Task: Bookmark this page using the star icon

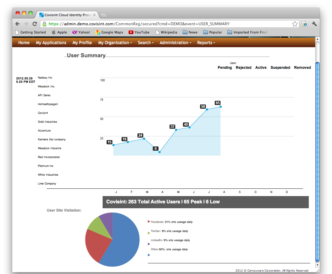Action: tap(294, 24)
